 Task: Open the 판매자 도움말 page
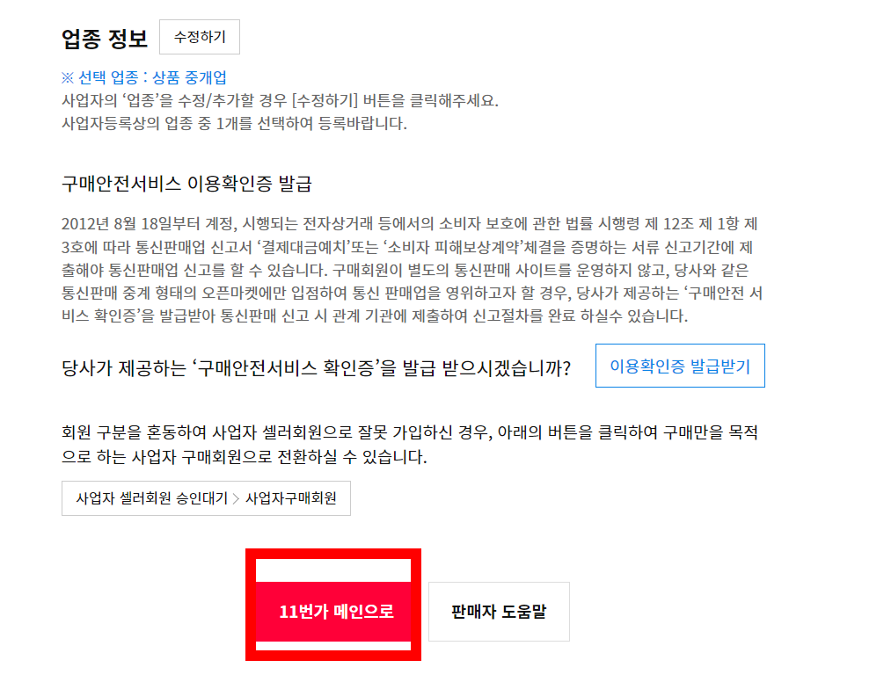499,612
